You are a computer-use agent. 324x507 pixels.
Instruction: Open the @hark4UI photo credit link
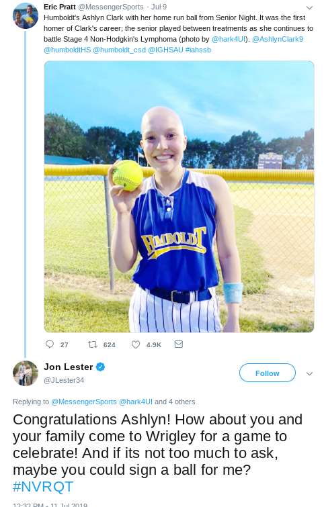(x=229, y=39)
